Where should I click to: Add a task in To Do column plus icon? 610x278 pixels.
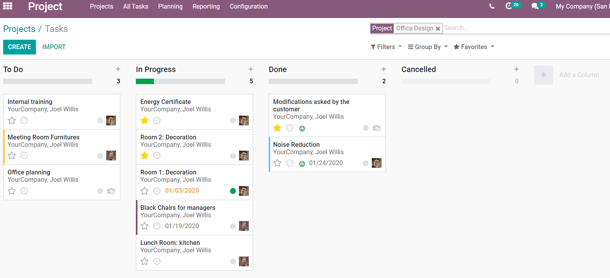coord(118,69)
